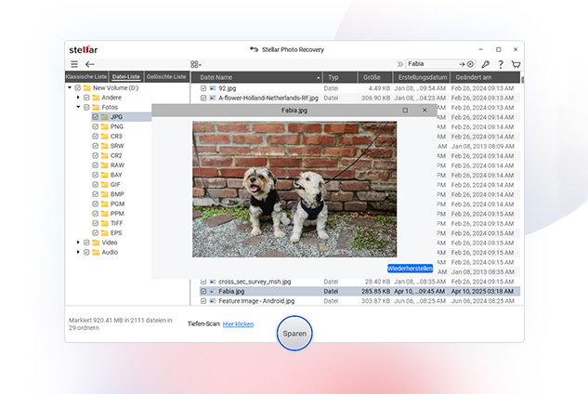This screenshot has width=588, height=394.
Task: Maximize the Fabia.jpg preview window
Action: point(404,110)
